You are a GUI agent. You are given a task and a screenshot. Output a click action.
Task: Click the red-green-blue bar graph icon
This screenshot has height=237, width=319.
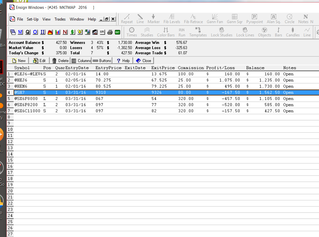(x=58, y=32)
